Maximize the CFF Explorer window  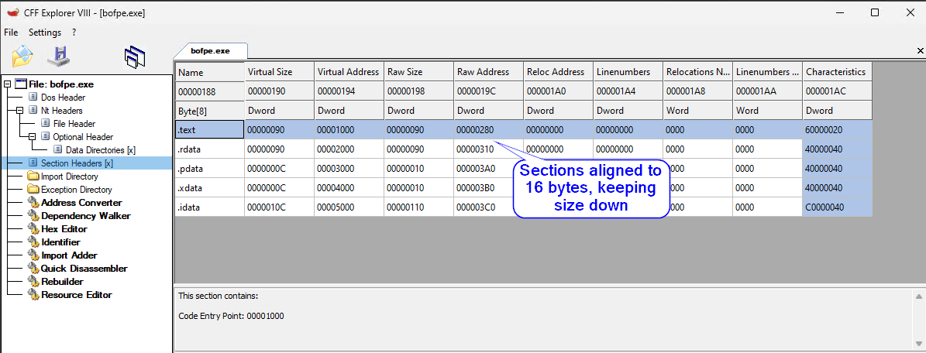tap(875, 12)
